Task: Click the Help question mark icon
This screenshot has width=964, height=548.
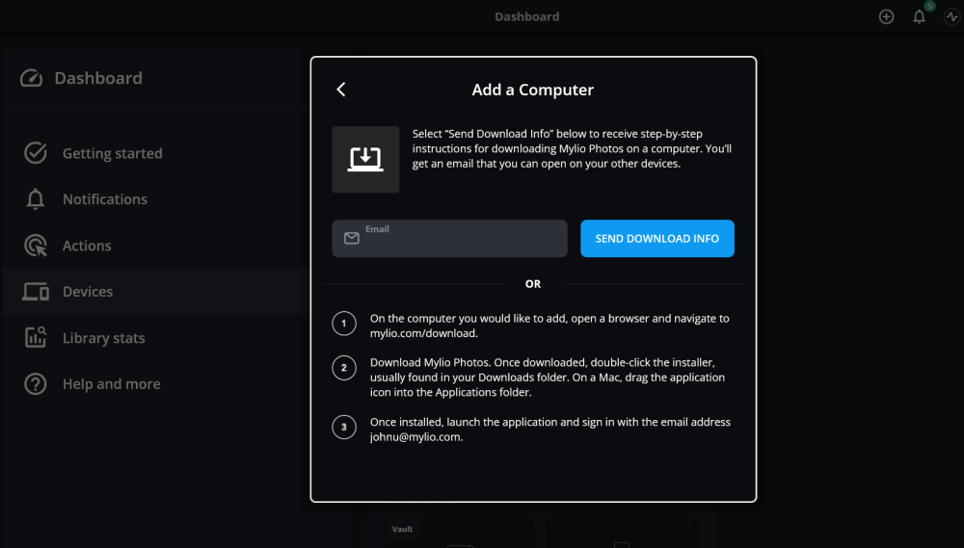Action: click(36, 384)
